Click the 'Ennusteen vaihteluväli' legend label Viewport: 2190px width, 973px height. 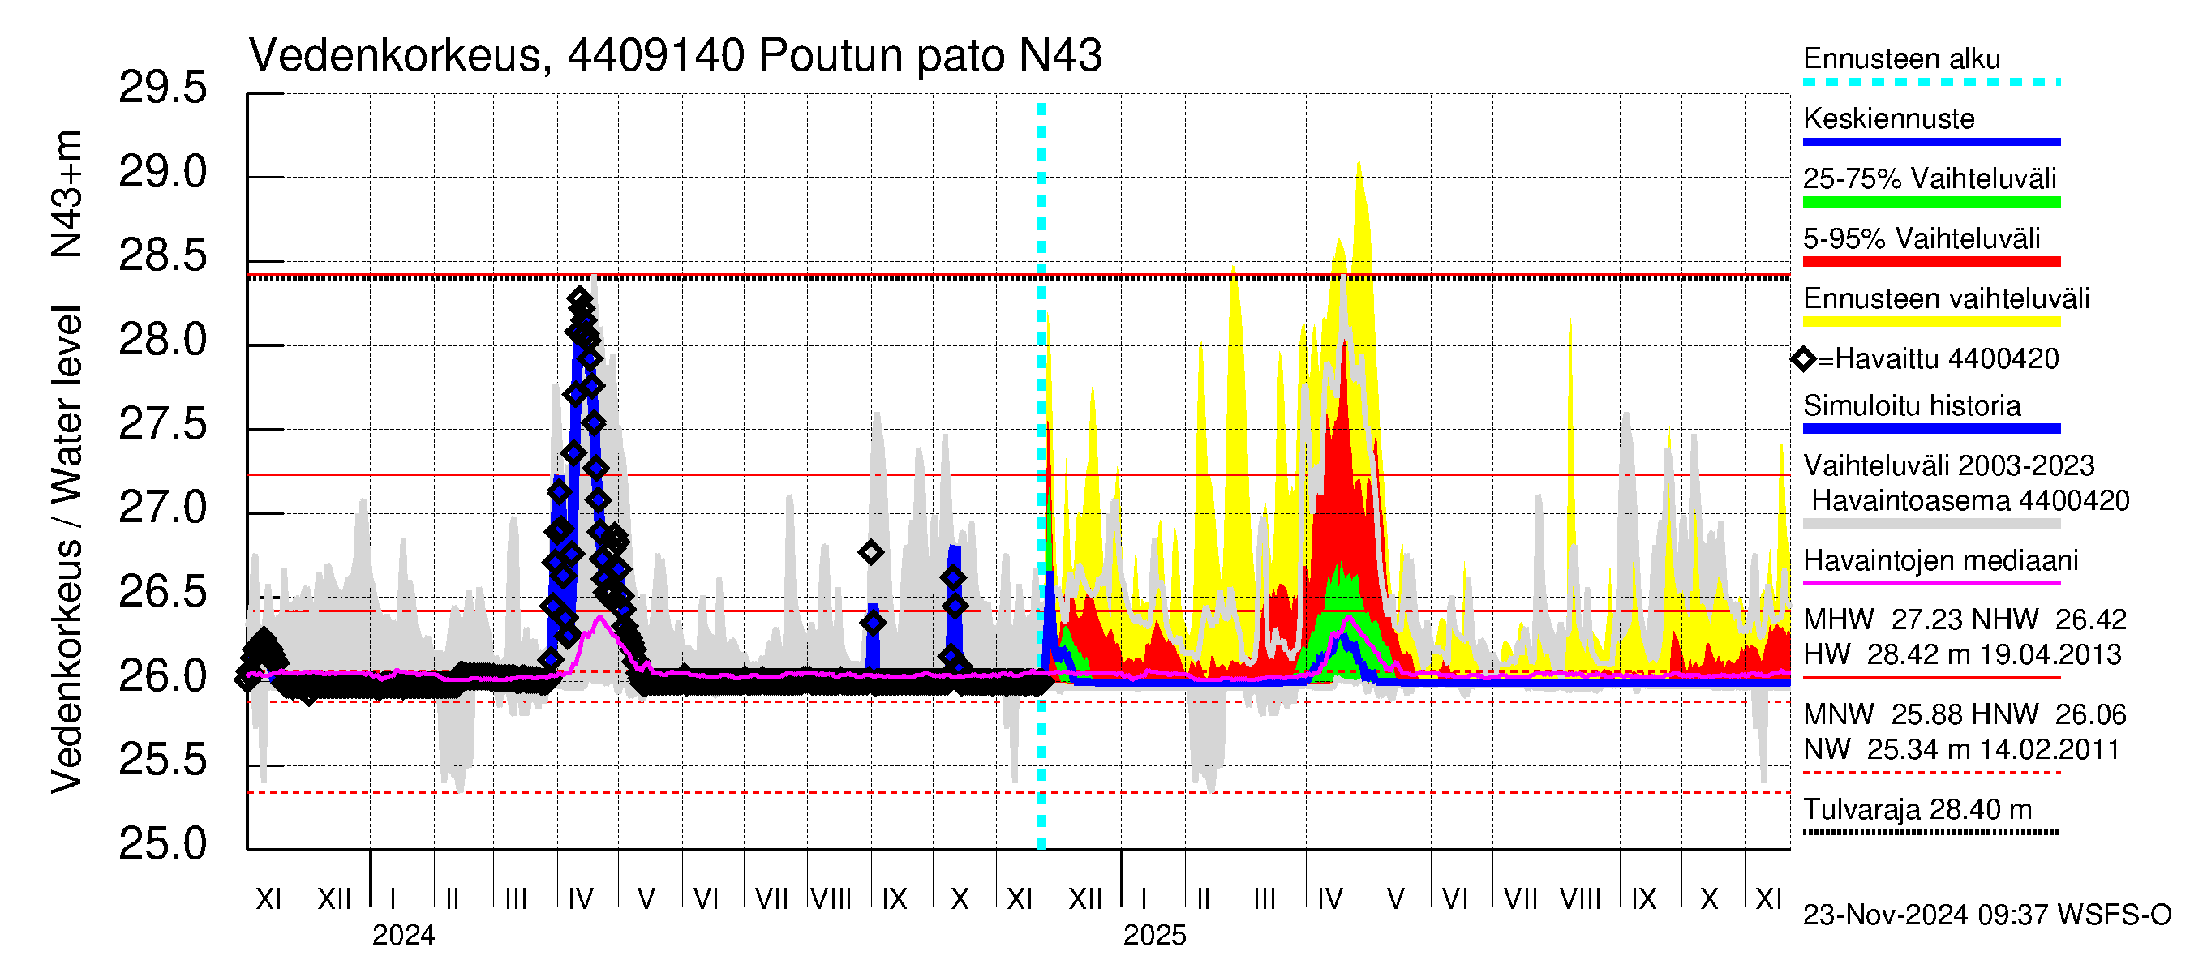tap(1946, 298)
